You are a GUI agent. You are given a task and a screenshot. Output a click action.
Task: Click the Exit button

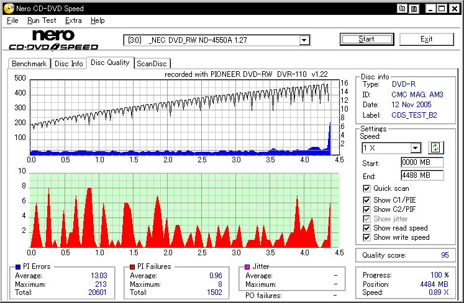point(426,39)
